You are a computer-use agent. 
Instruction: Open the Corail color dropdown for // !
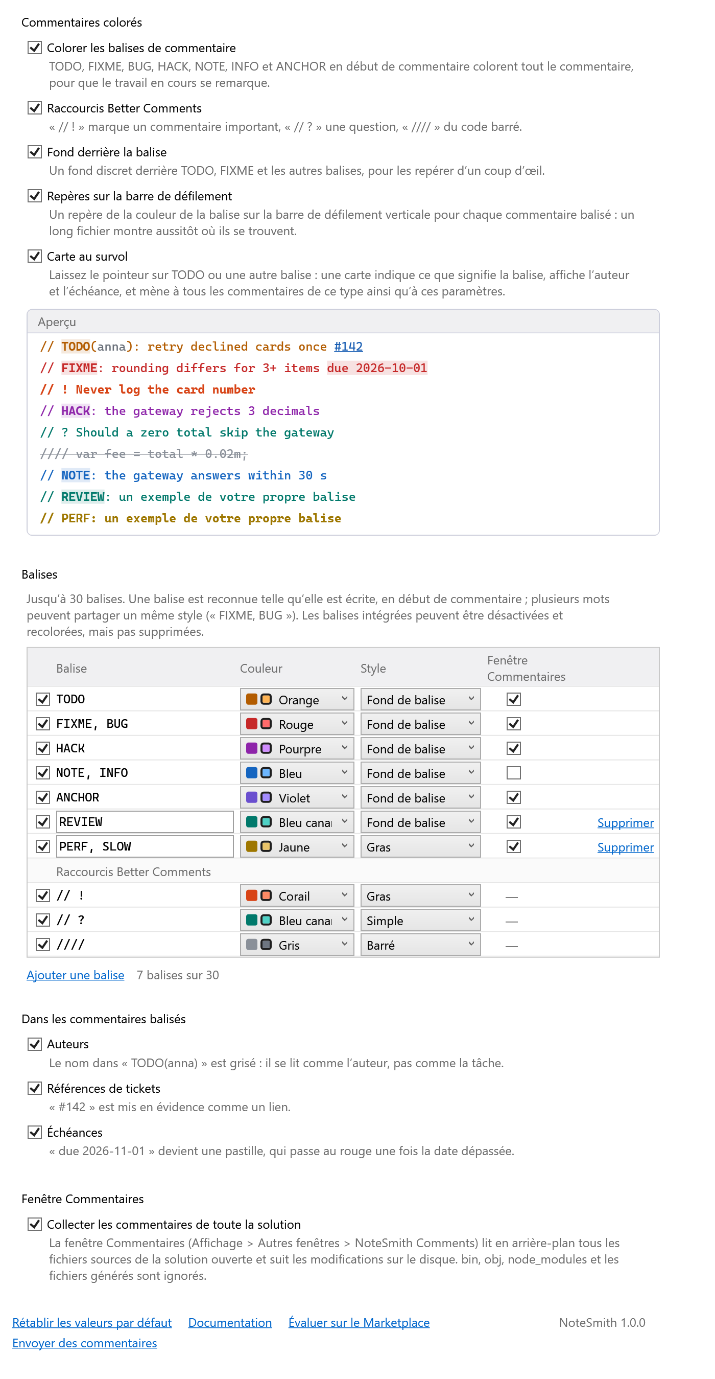coord(297,895)
